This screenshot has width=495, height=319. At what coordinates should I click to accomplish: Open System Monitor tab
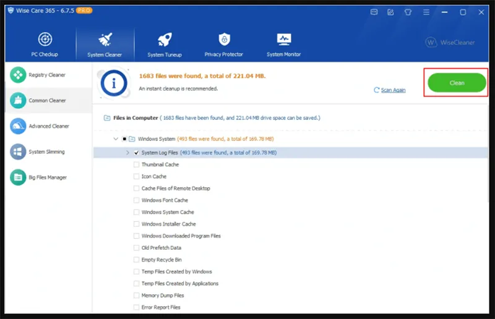click(x=283, y=45)
